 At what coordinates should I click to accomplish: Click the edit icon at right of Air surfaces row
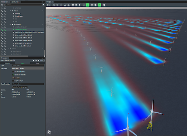click(x=43, y=24)
